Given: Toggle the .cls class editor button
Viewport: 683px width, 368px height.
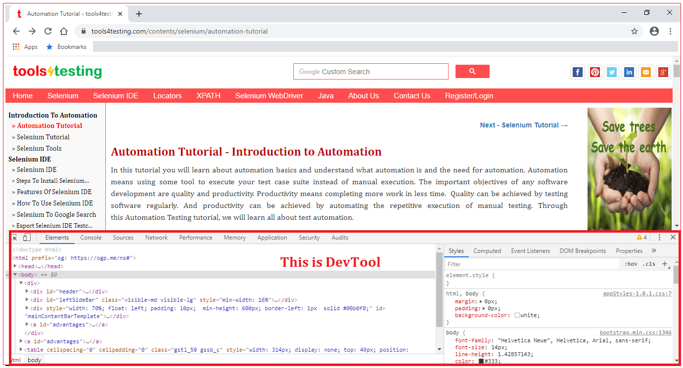Looking at the screenshot, I should tap(649, 264).
